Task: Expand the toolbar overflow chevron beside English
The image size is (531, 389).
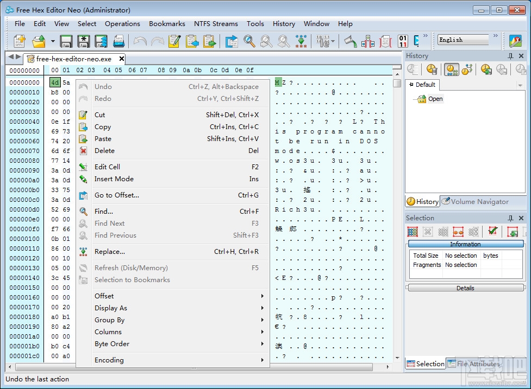Action: [x=496, y=35]
